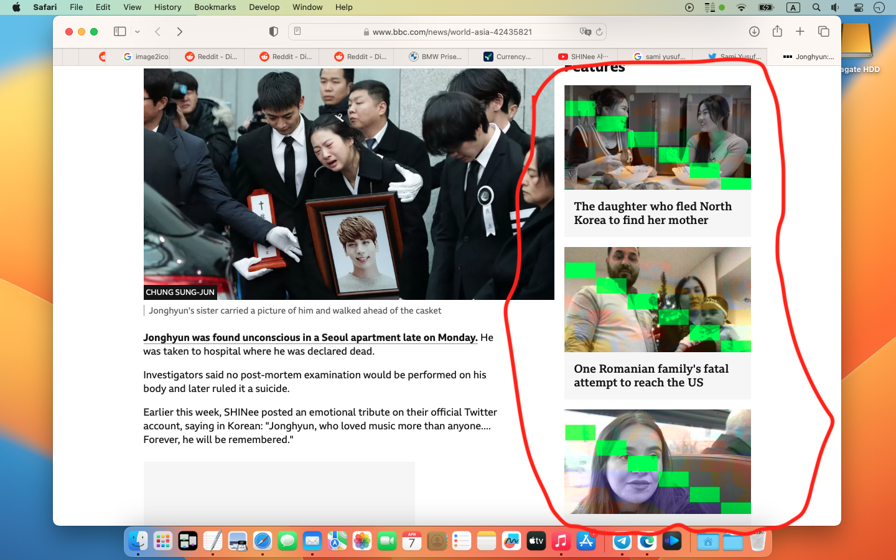Click the Romanian family feature thumbnail
Viewport: 896px width, 560px height.
pyautogui.click(x=658, y=300)
